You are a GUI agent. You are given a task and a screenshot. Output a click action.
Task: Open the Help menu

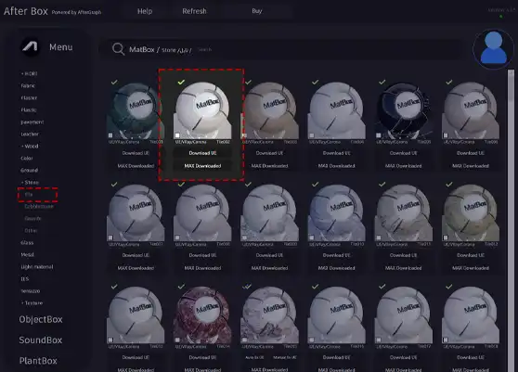click(145, 11)
